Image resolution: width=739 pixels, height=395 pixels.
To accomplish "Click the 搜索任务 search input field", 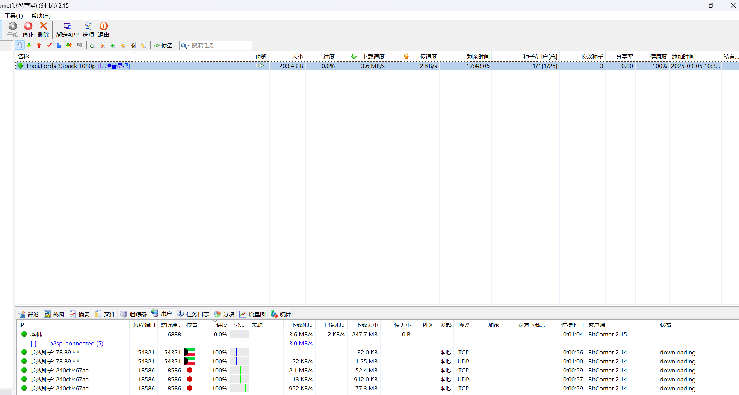I will coord(220,45).
